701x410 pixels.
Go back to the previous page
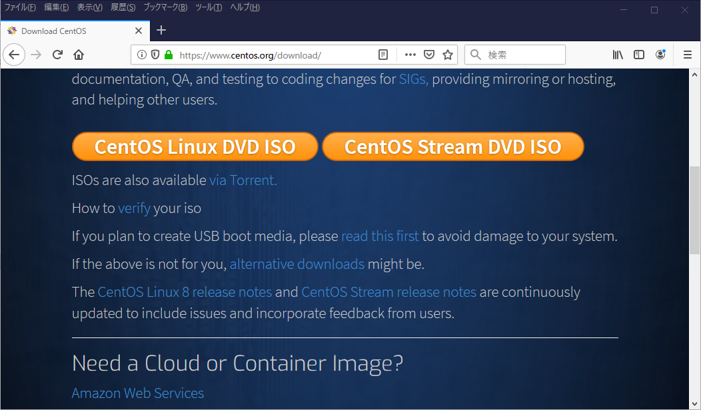point(14,55)
